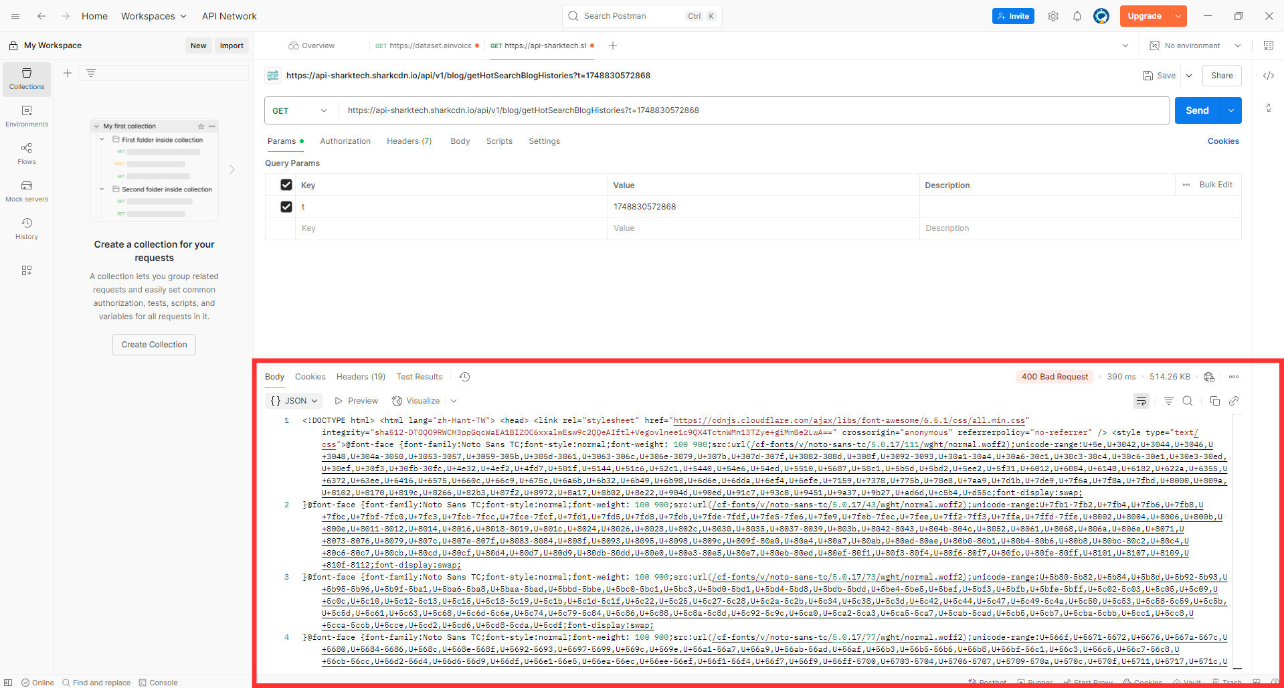Open the Flows sidebar panel
The image size is (1284, 688).
(x=27, y=154)
